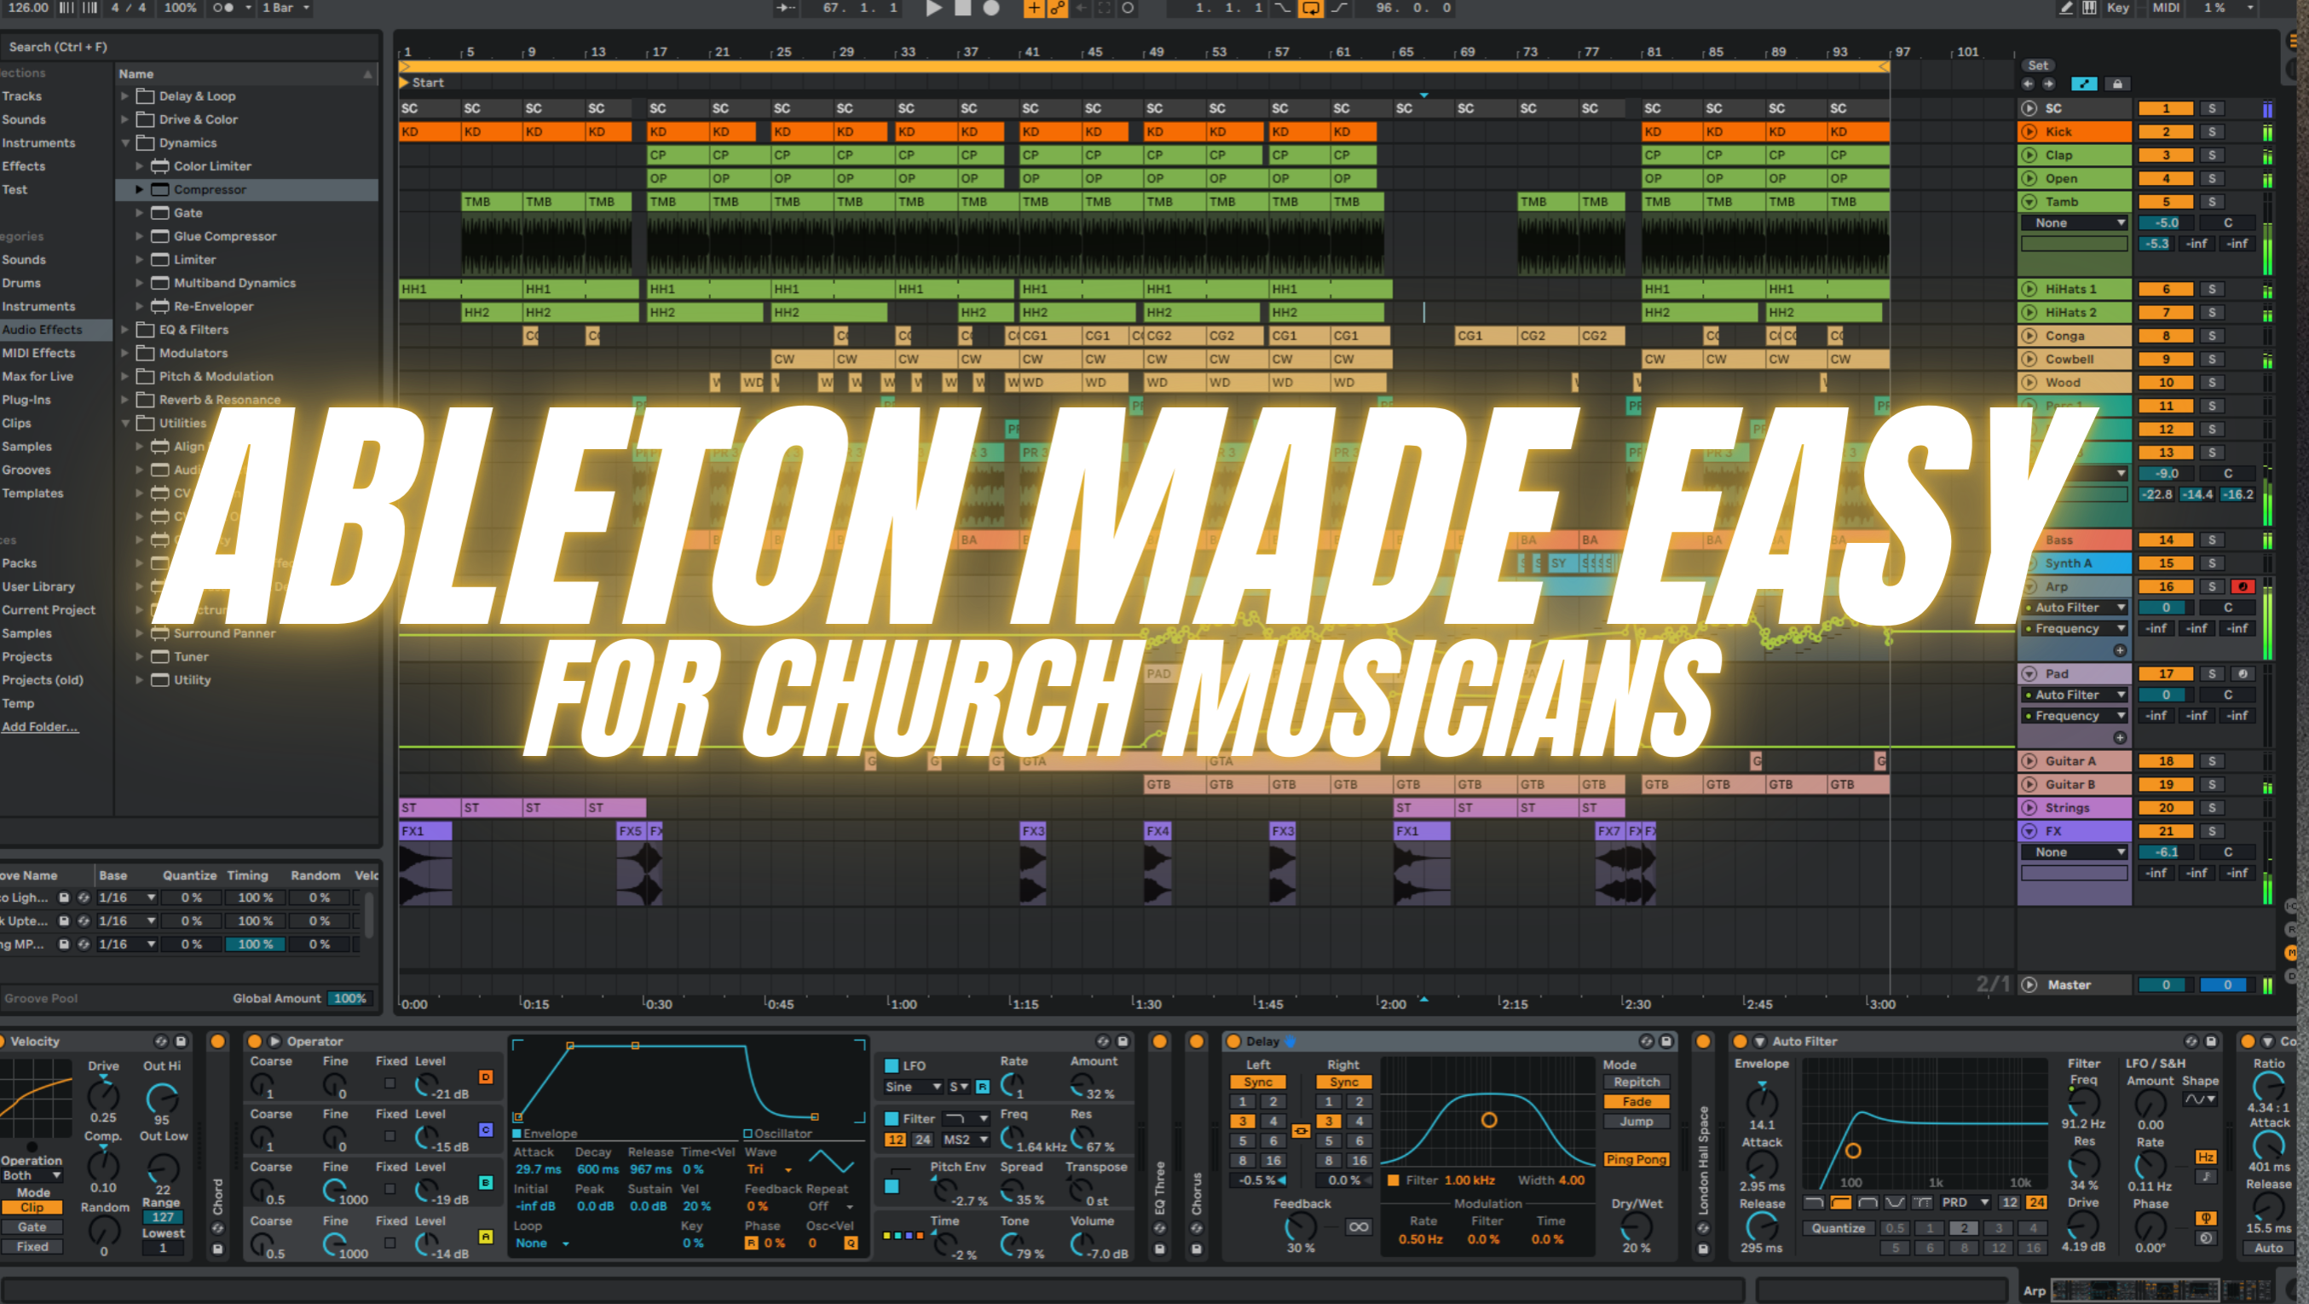Toggle the Draw Mode pencil

tap(2066, 8)
